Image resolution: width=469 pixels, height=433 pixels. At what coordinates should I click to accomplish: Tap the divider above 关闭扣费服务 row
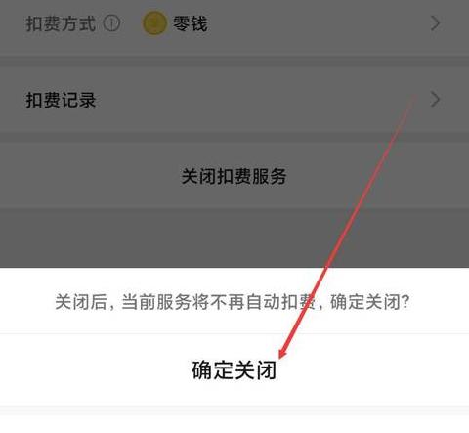point(234,137)
